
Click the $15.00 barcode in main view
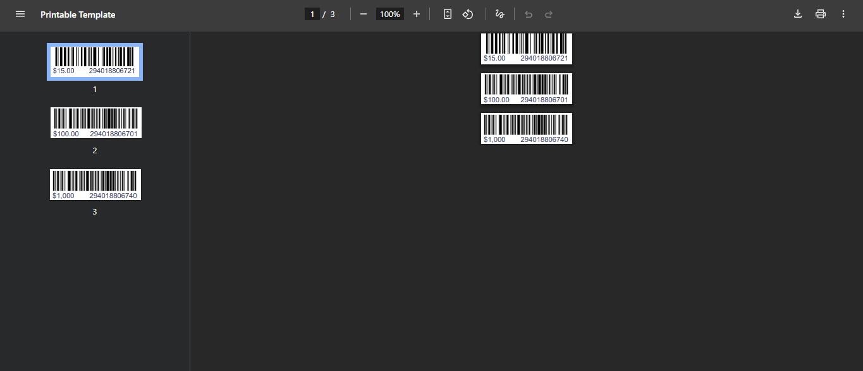click(526, 48)
